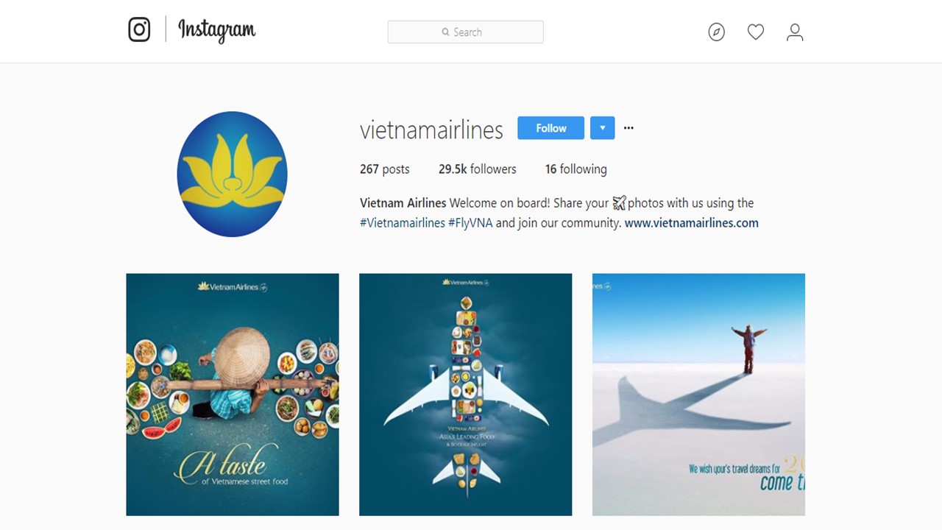Click the Instagram camera logo icon
The image size is (942, 530).
point(139,29)
